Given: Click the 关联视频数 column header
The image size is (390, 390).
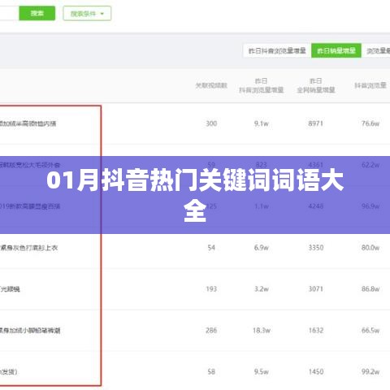Looking at the screenshot, I should pos(211,85).
